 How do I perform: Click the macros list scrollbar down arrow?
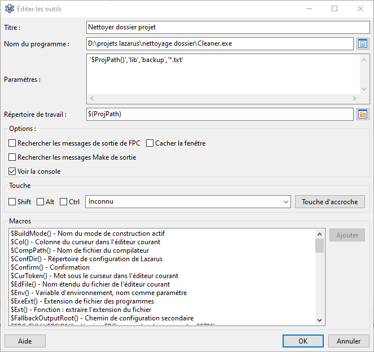point(319,322)
